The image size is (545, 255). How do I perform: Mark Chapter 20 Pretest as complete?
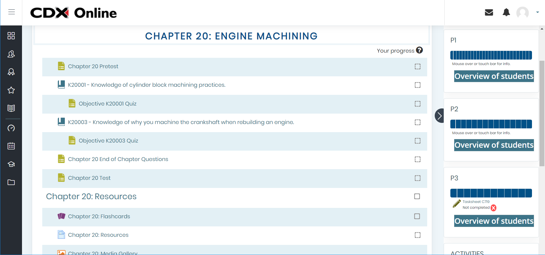[x=417, y=66]
